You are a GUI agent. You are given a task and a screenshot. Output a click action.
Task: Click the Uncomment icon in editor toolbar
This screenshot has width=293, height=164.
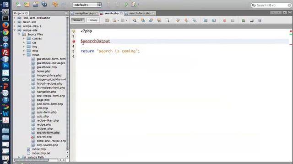coord(252,20)
